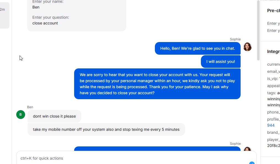Viewport: 280px width, 164px height.
Task: Click the pre-chat form 'close account' answer
Action: [45, 23]
